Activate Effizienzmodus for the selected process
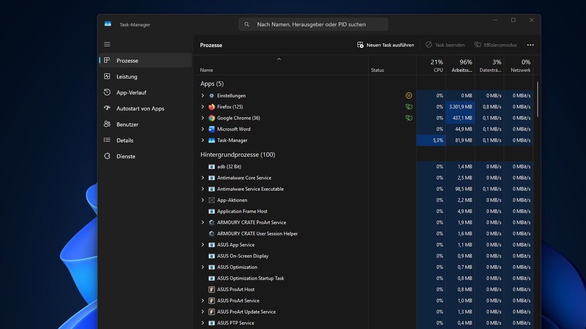This screenshot has height=329, width=586. [496, 45]
